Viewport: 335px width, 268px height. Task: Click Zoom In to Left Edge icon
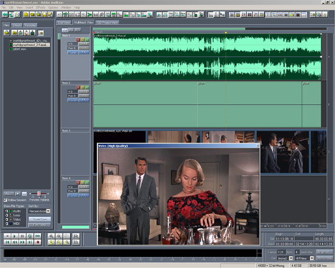pyautogui.click(x=59, y=242)
